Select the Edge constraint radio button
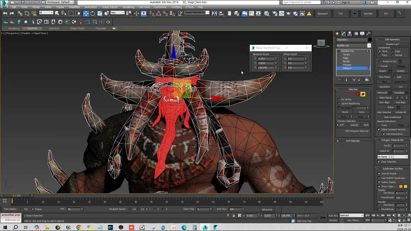 (x=393, y=51)
